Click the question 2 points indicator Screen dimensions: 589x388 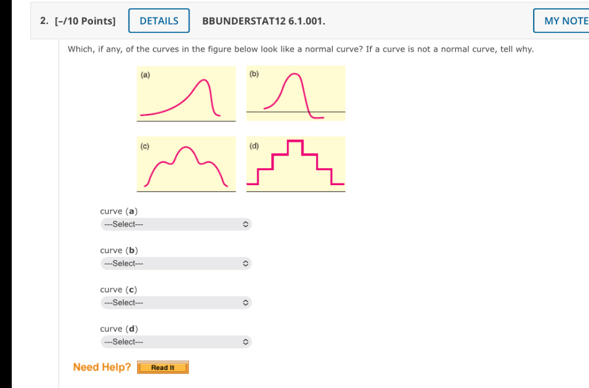point(85,21)
